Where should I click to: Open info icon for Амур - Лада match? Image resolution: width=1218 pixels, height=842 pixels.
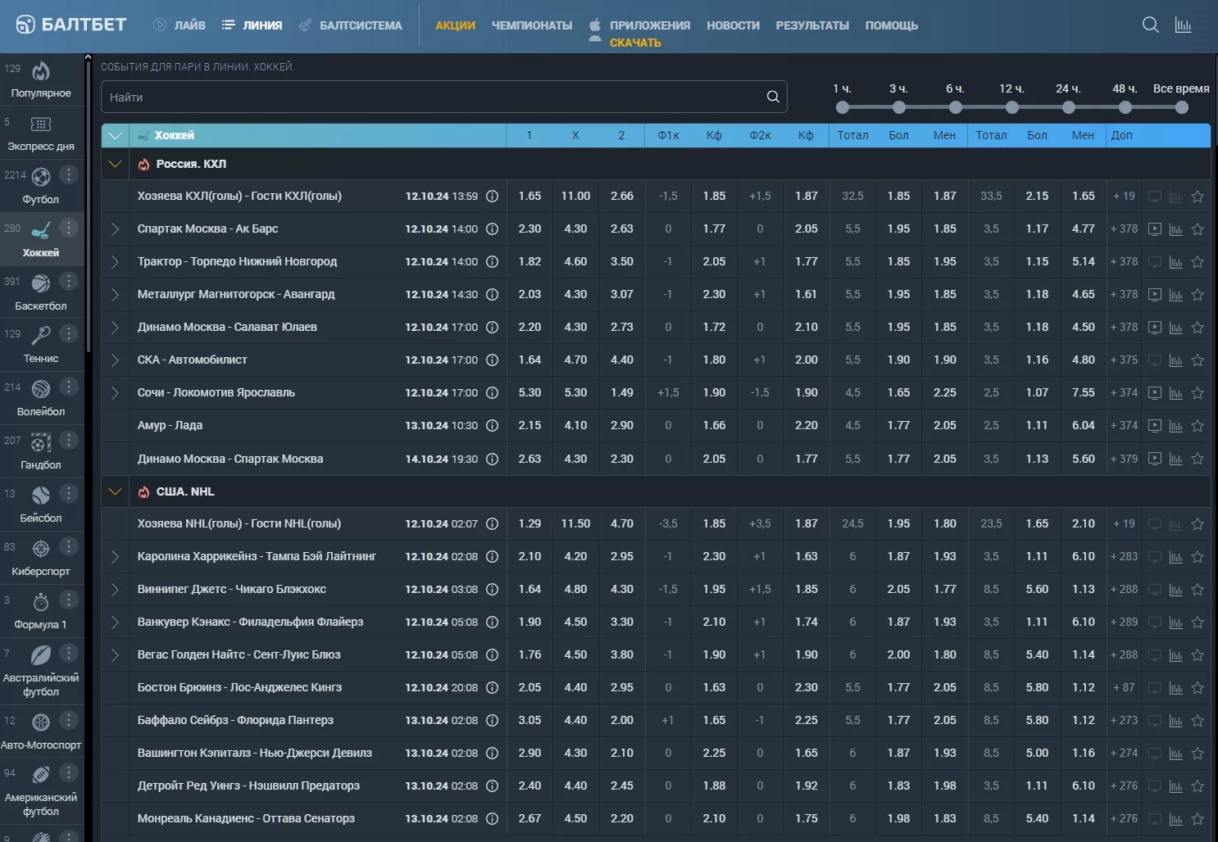(492, 426)
